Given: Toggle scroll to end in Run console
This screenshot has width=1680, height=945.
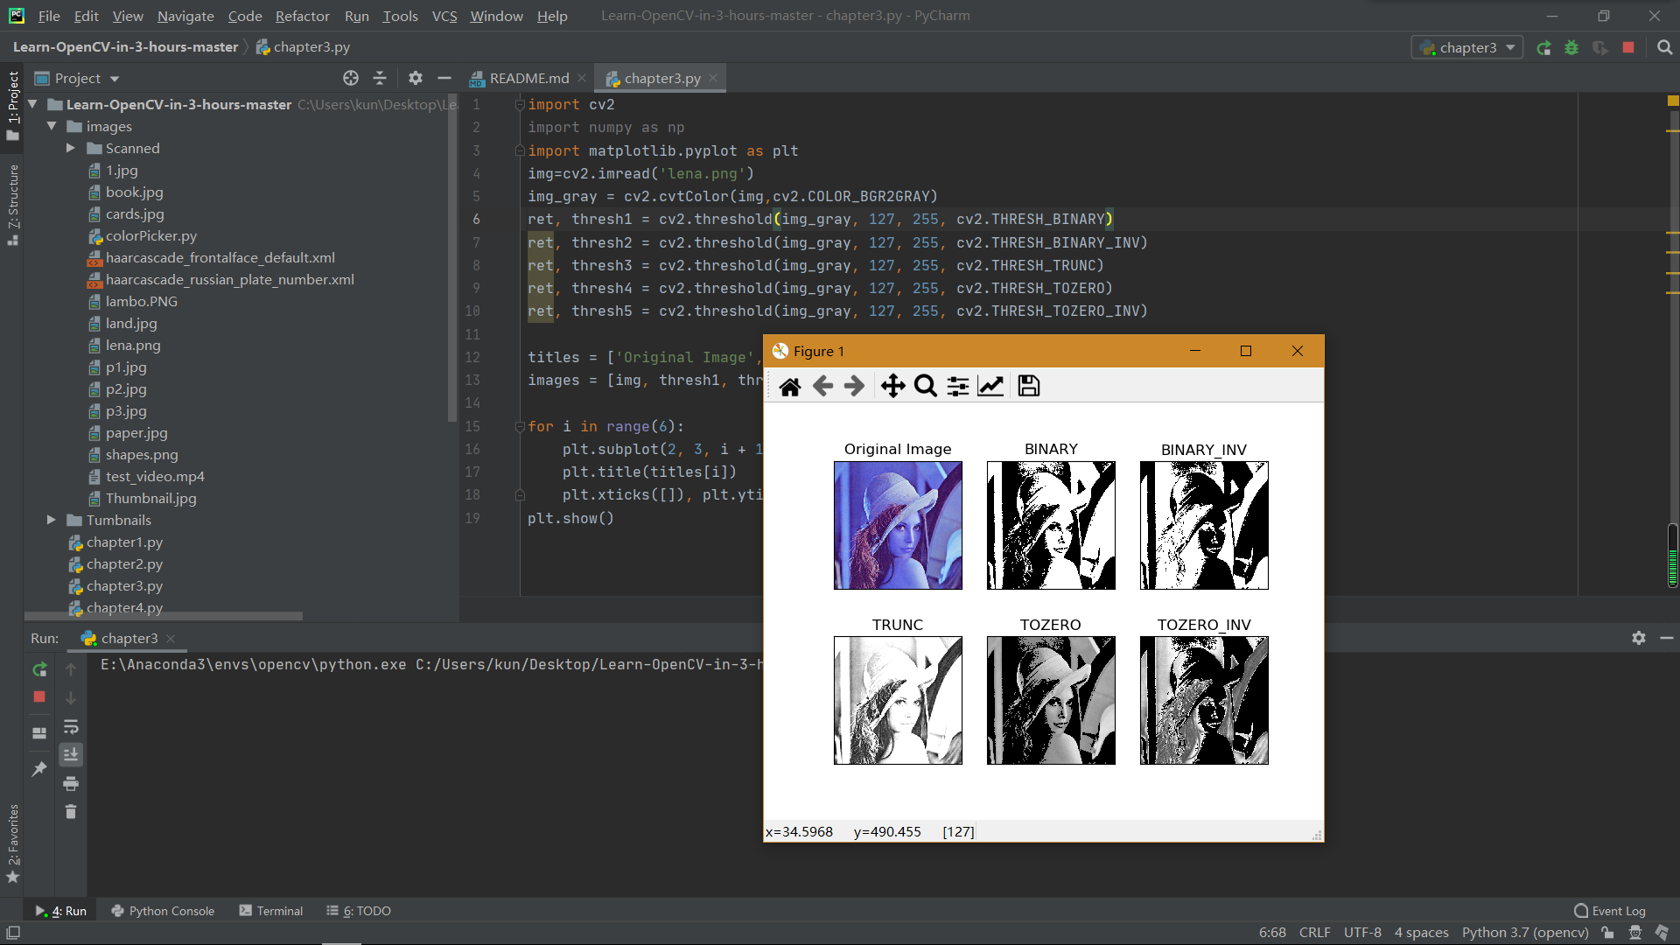Looking at the screenshot, I should 71,754.
